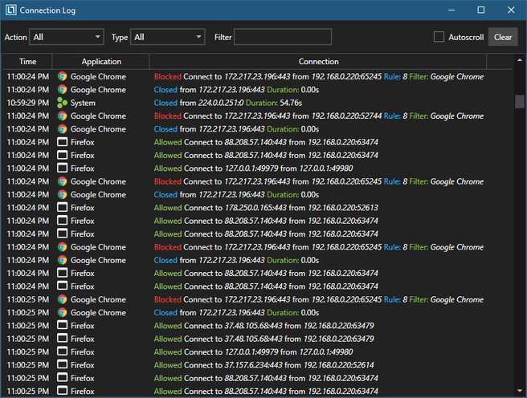Sort by the Time column header
Viewport: 527px width, 398px height.
[x=27, y=62]
